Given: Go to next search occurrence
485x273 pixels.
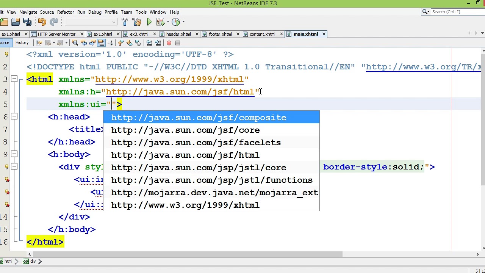Looking at the screenshot, I should pyautogui.click(x=92, y=43).
